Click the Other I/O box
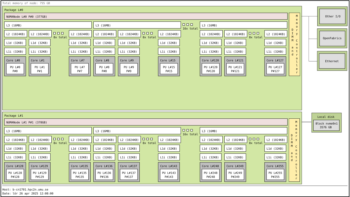The width and height of the screenshot is (350, 197). (x=333, y=16)
